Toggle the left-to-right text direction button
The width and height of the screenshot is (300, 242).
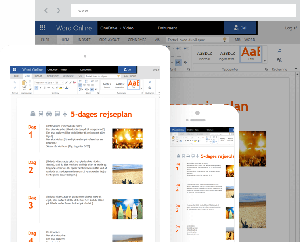[x=178, y=63]
